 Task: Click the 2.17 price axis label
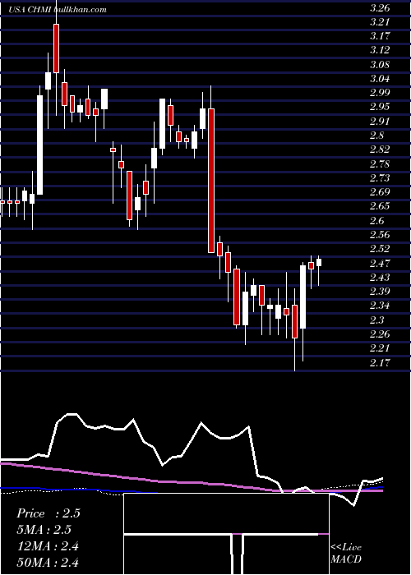coord(380,363)
